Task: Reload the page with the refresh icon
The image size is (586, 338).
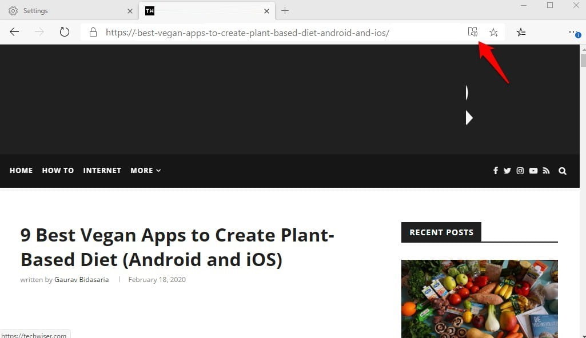Action: (x=65, y=32)
